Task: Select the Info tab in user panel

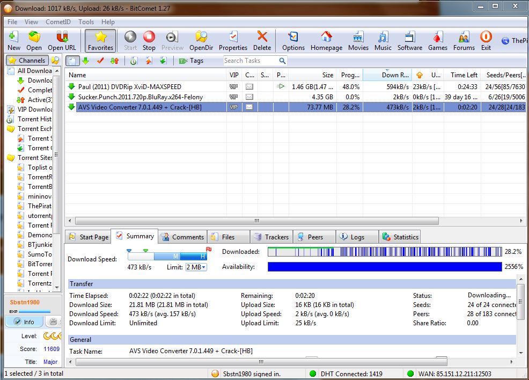Action: tap(24, 321)
